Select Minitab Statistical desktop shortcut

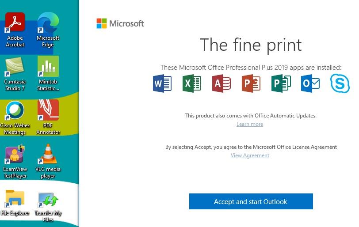(x=48, y=74)
